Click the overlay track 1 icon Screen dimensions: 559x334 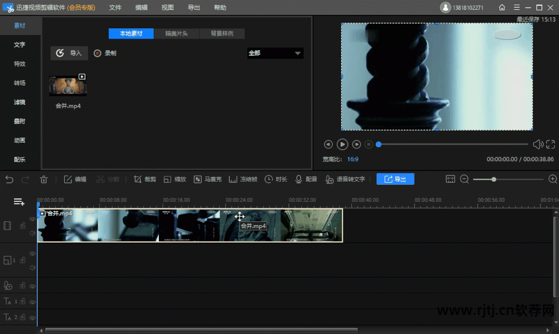pyautogui.click(x=7, y=260)
